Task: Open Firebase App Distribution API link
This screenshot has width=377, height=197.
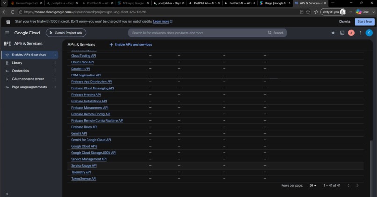Action: point(92,82)
